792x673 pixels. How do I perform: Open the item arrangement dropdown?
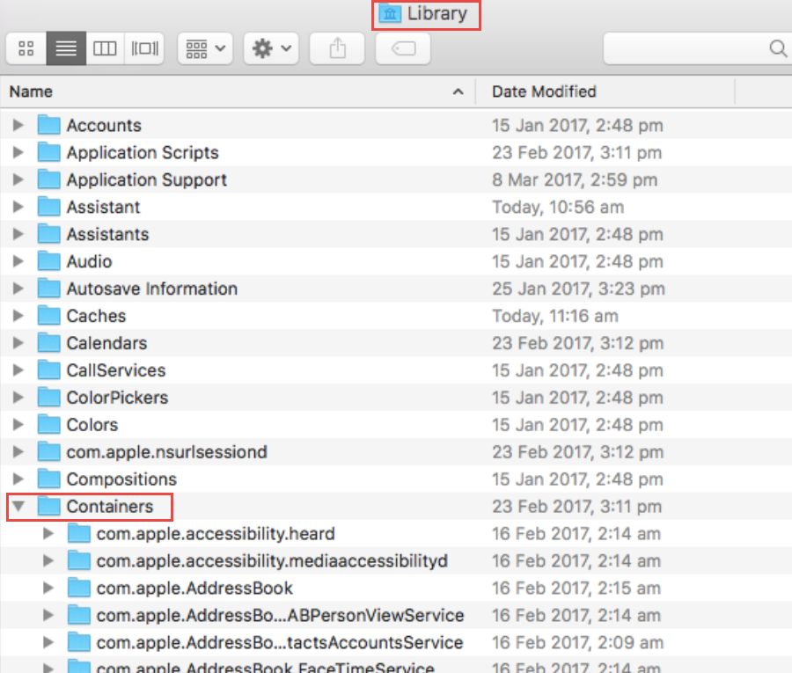[x=204, y=48]
